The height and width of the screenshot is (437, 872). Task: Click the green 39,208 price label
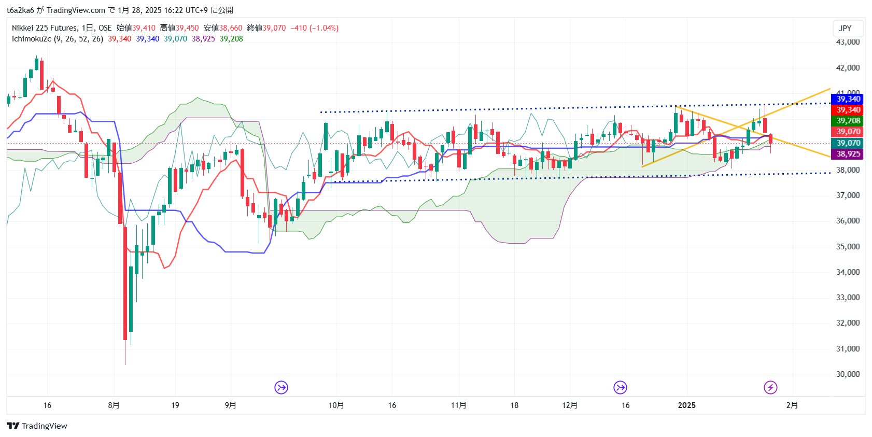[848, 121]
